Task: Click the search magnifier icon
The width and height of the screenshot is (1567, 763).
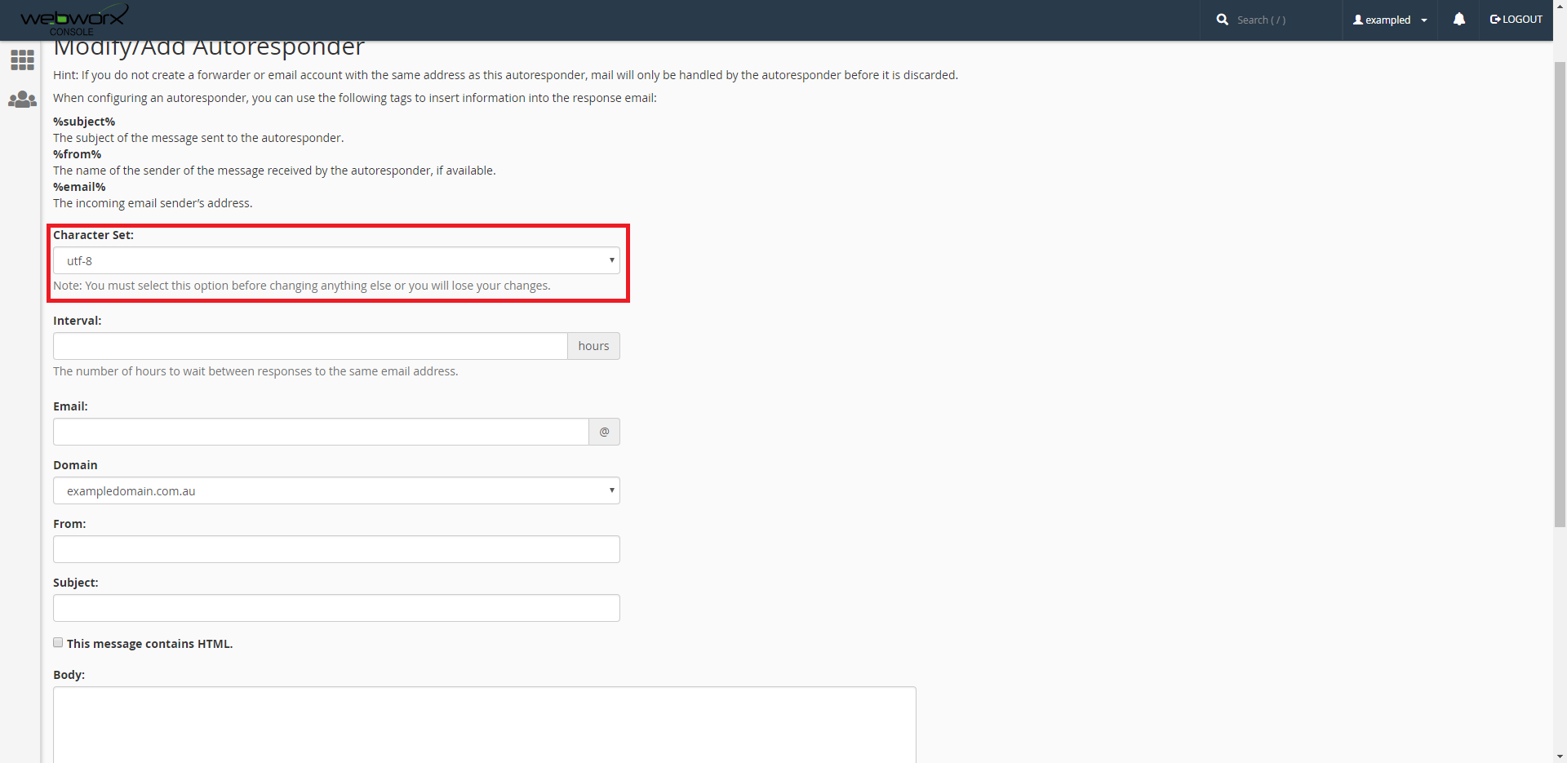Action: [1222, 20]
